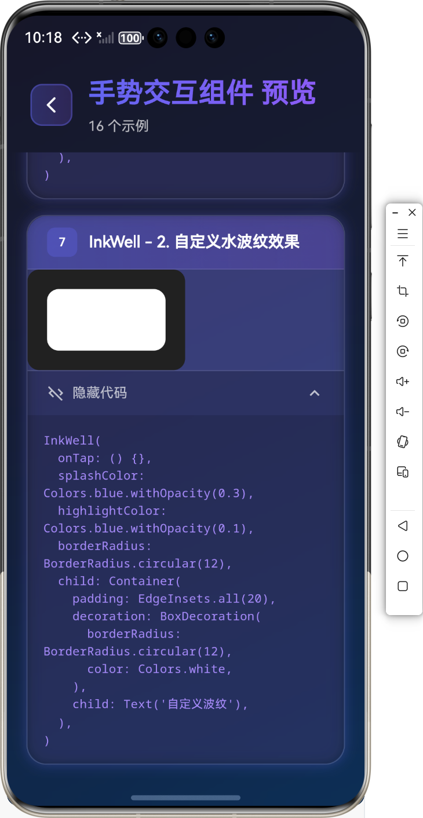Click the code line 'onTap: () {},'

point(105,458)
